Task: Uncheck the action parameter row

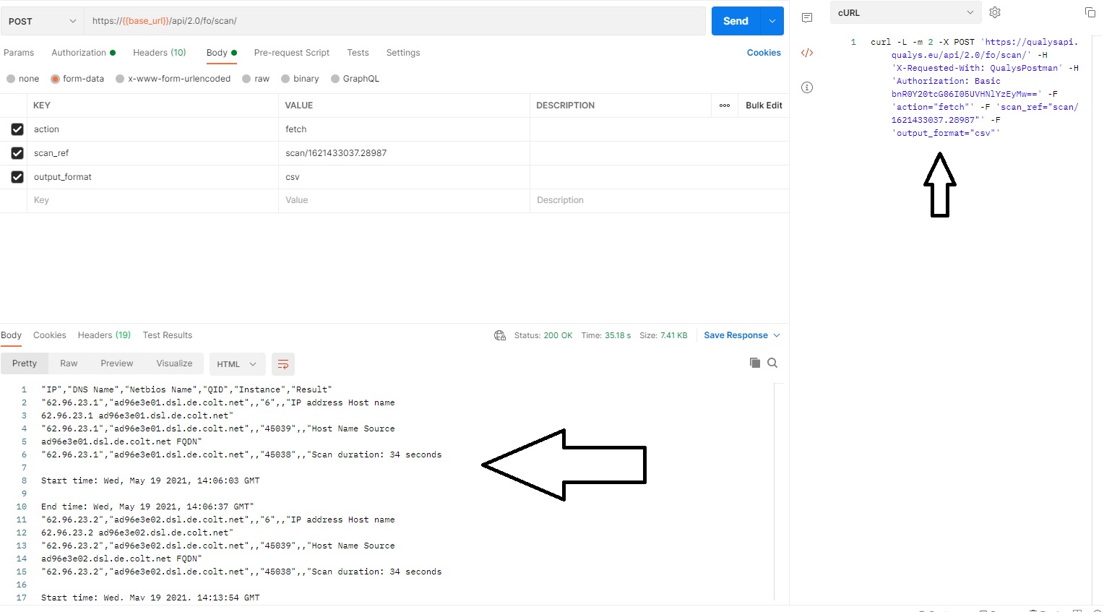Action: coord(17,129)
